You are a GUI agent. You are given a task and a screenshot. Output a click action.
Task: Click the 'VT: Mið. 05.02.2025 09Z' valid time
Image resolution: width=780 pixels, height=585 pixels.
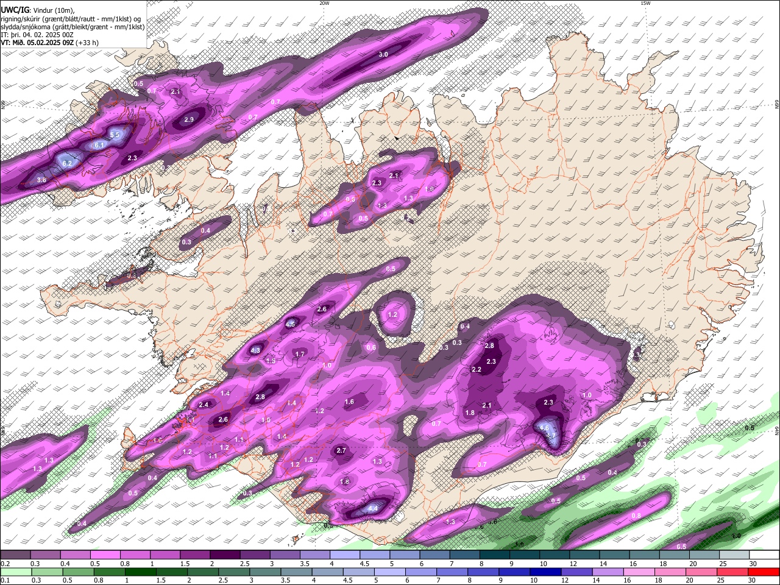coord(37,43)
